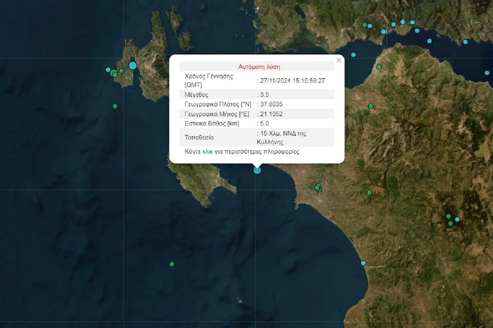Image resolution: width=493 pixels, height=328 pixels.
Task: Click the location text "15 Χλμ. ΝΝΔ της Κυλλήνης"
Action: tap(282, 138)
